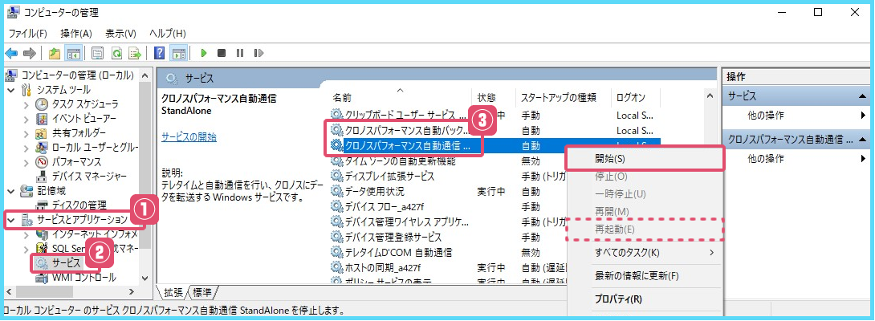Image resolution: width=875 pixels, height=321 pixels.
Task: Open すべてのタスク(K) submenu
Action: tap(626, 254)
